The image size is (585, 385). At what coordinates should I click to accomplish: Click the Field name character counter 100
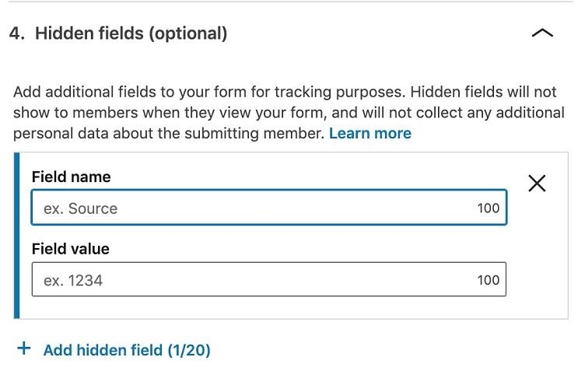coord(489,208)
